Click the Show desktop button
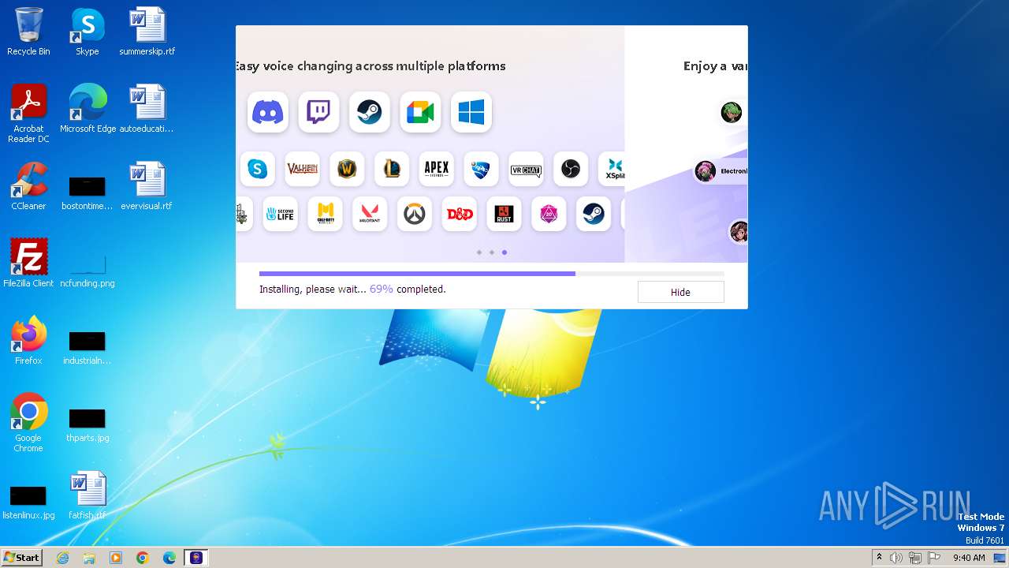Image resolution: width=1009 pixels, height=568 pixels. coord(1001,558)
